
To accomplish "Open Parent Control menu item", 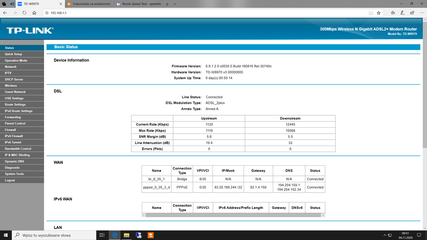I will [22, 123].
